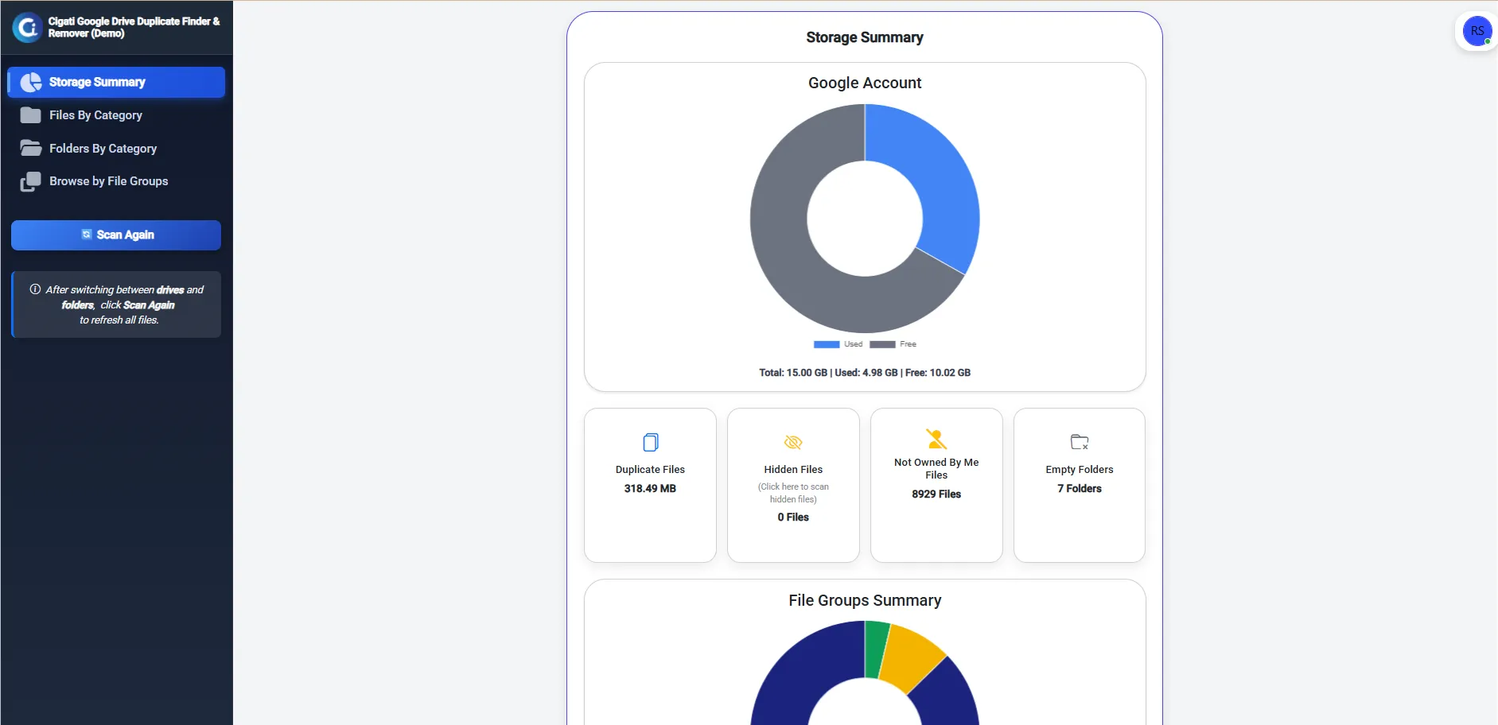1498x725 pixels.
Task: Click the storage totals text line
Action: 865,373
